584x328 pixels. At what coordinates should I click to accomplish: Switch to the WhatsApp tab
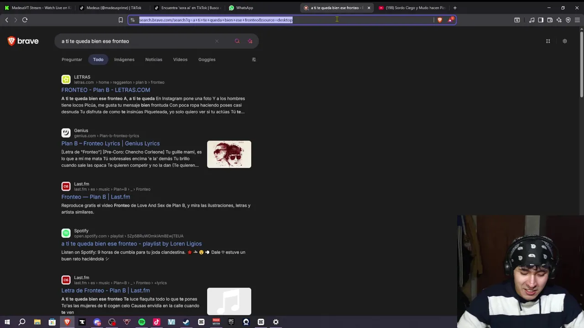pos(261,8)
